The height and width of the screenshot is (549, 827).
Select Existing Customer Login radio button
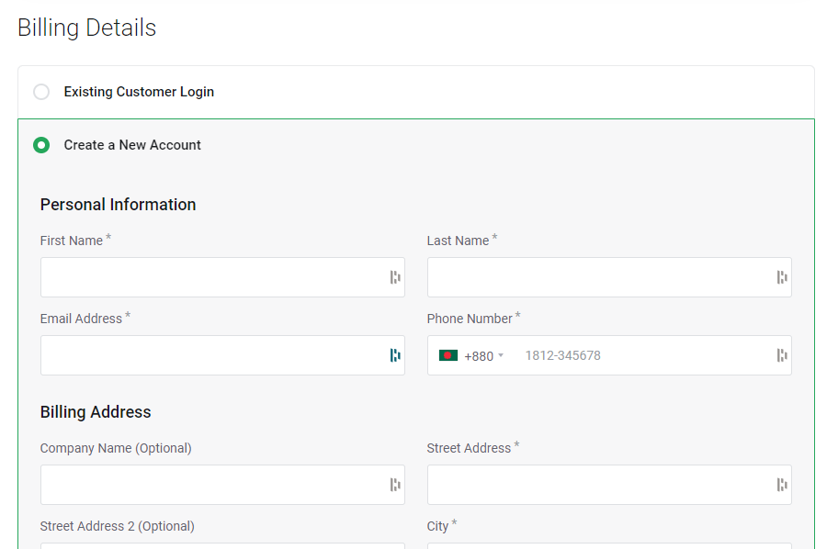pos(41,92)
